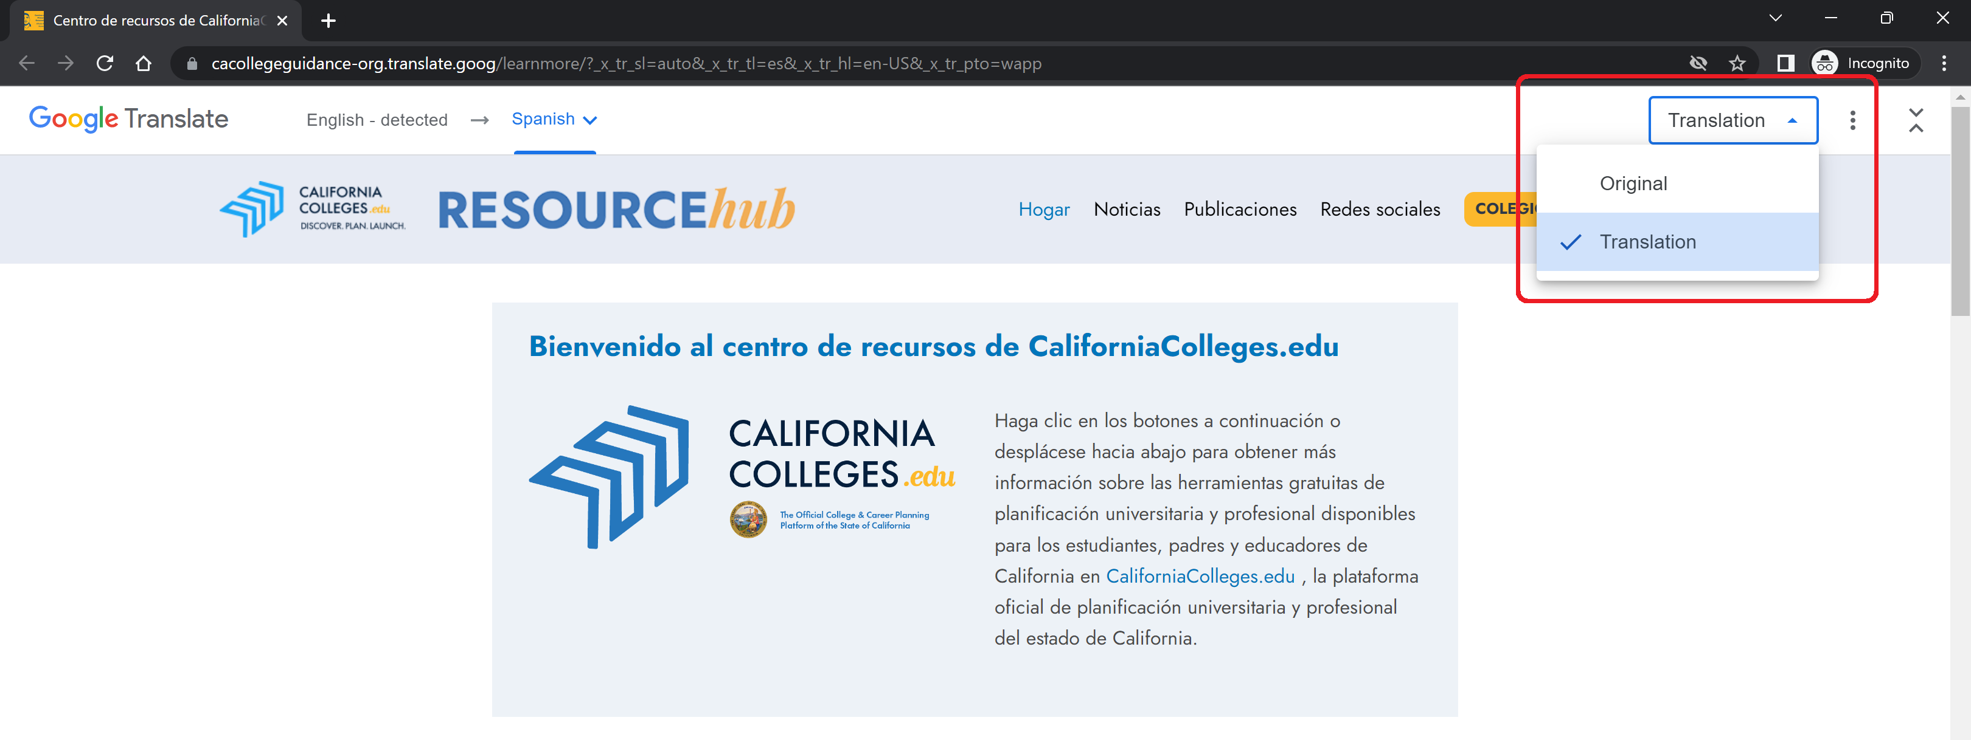Collapse the Google Translate toolbar

(x=1915, y=121)
